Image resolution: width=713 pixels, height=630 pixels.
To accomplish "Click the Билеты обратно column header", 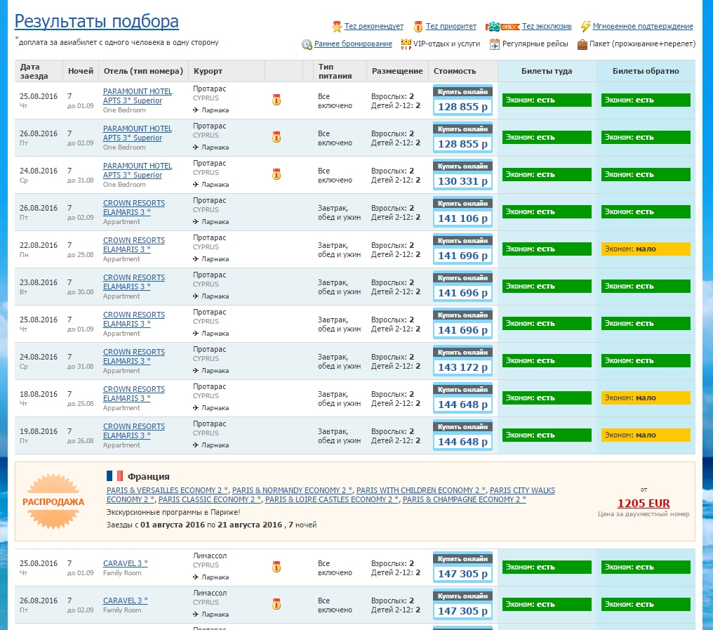I will (646, 71).
